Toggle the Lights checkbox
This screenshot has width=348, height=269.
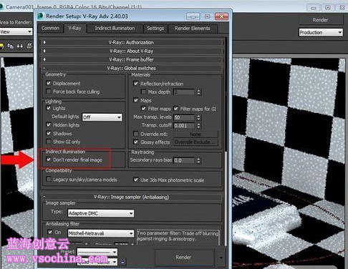[x=49, y=108]
